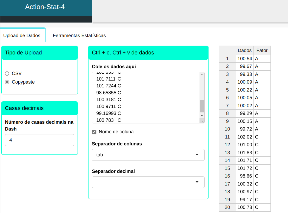288x213 pixels.
Task: Expand the Separador decimal dropdown
Action: [148, 182]
